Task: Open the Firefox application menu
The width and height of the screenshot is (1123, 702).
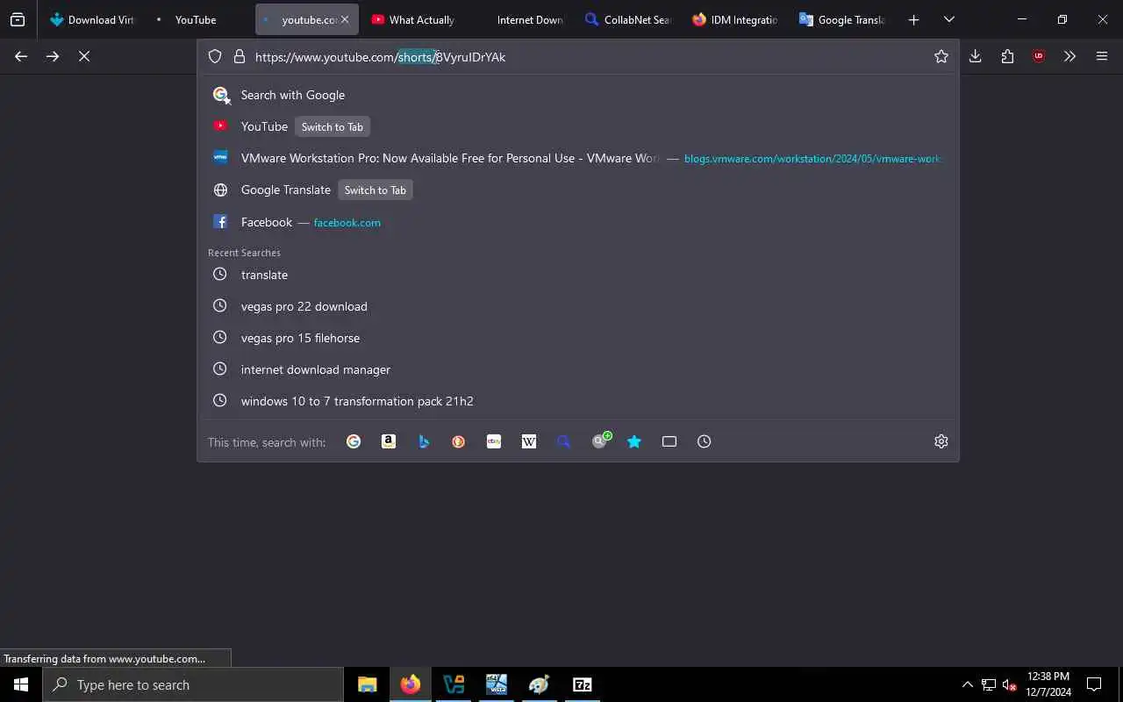Action: [x=1102, y=56]
